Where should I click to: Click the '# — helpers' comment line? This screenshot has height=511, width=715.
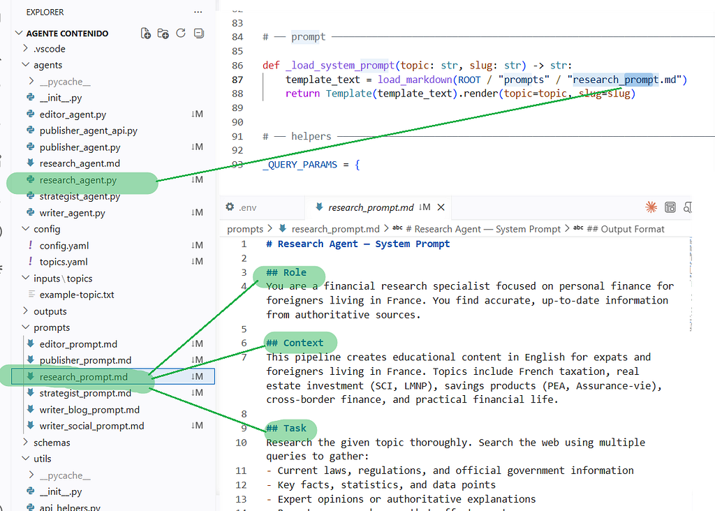tap(297, 136)
